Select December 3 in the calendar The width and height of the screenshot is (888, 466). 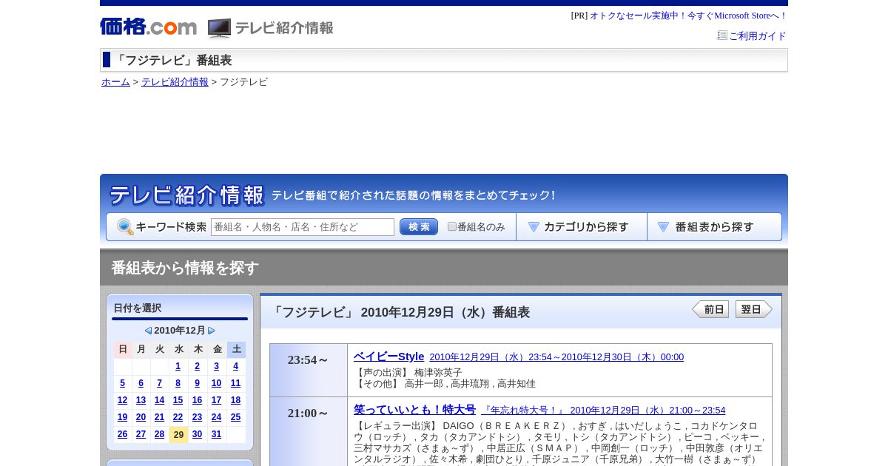click(216, 366)
